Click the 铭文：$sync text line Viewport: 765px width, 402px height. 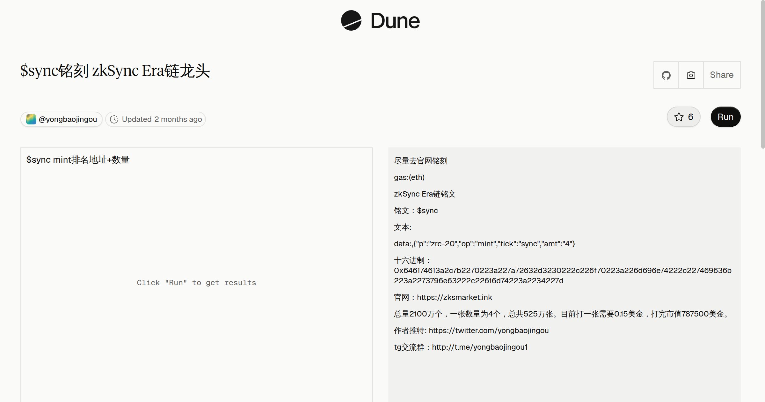tap(416, 211)
